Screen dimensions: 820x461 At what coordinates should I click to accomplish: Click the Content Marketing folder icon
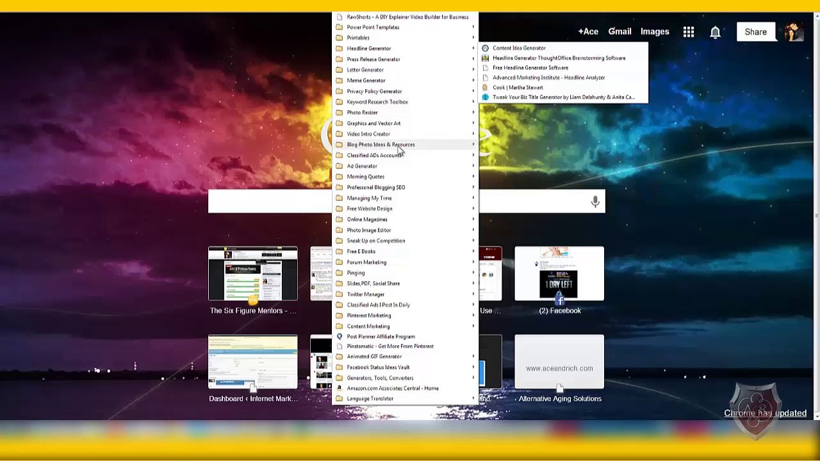[x=340, y=327]
